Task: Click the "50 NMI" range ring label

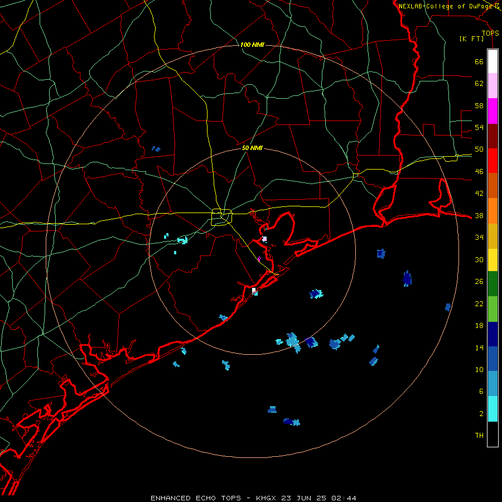Action: (x=252, y=148)
